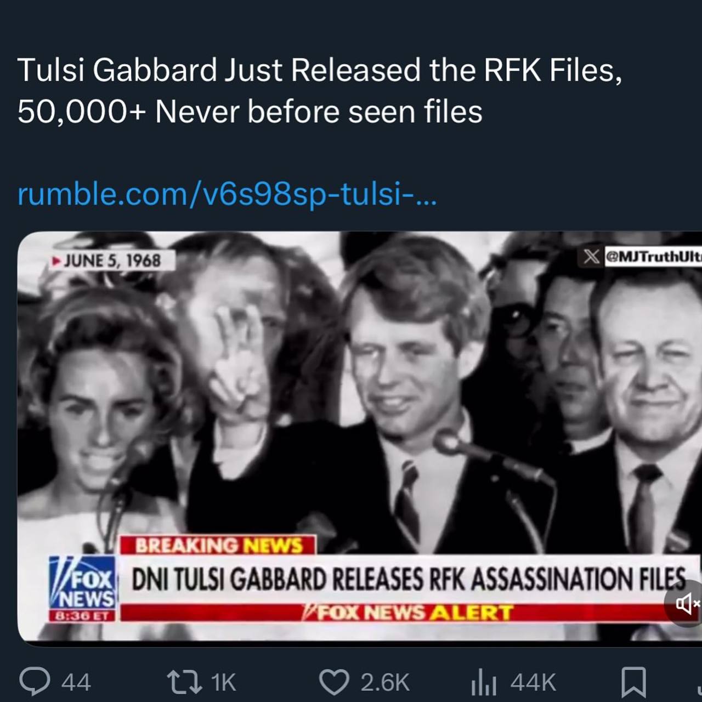Click the reply speech bubble icon

(x=35, y=682)
